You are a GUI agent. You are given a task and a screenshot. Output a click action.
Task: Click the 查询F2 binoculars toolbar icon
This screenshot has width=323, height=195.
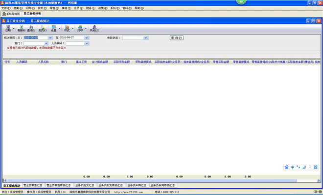point(31,29)
